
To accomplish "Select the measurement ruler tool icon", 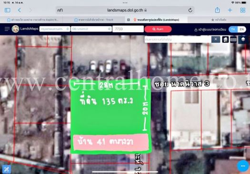I will pos(233,39).
